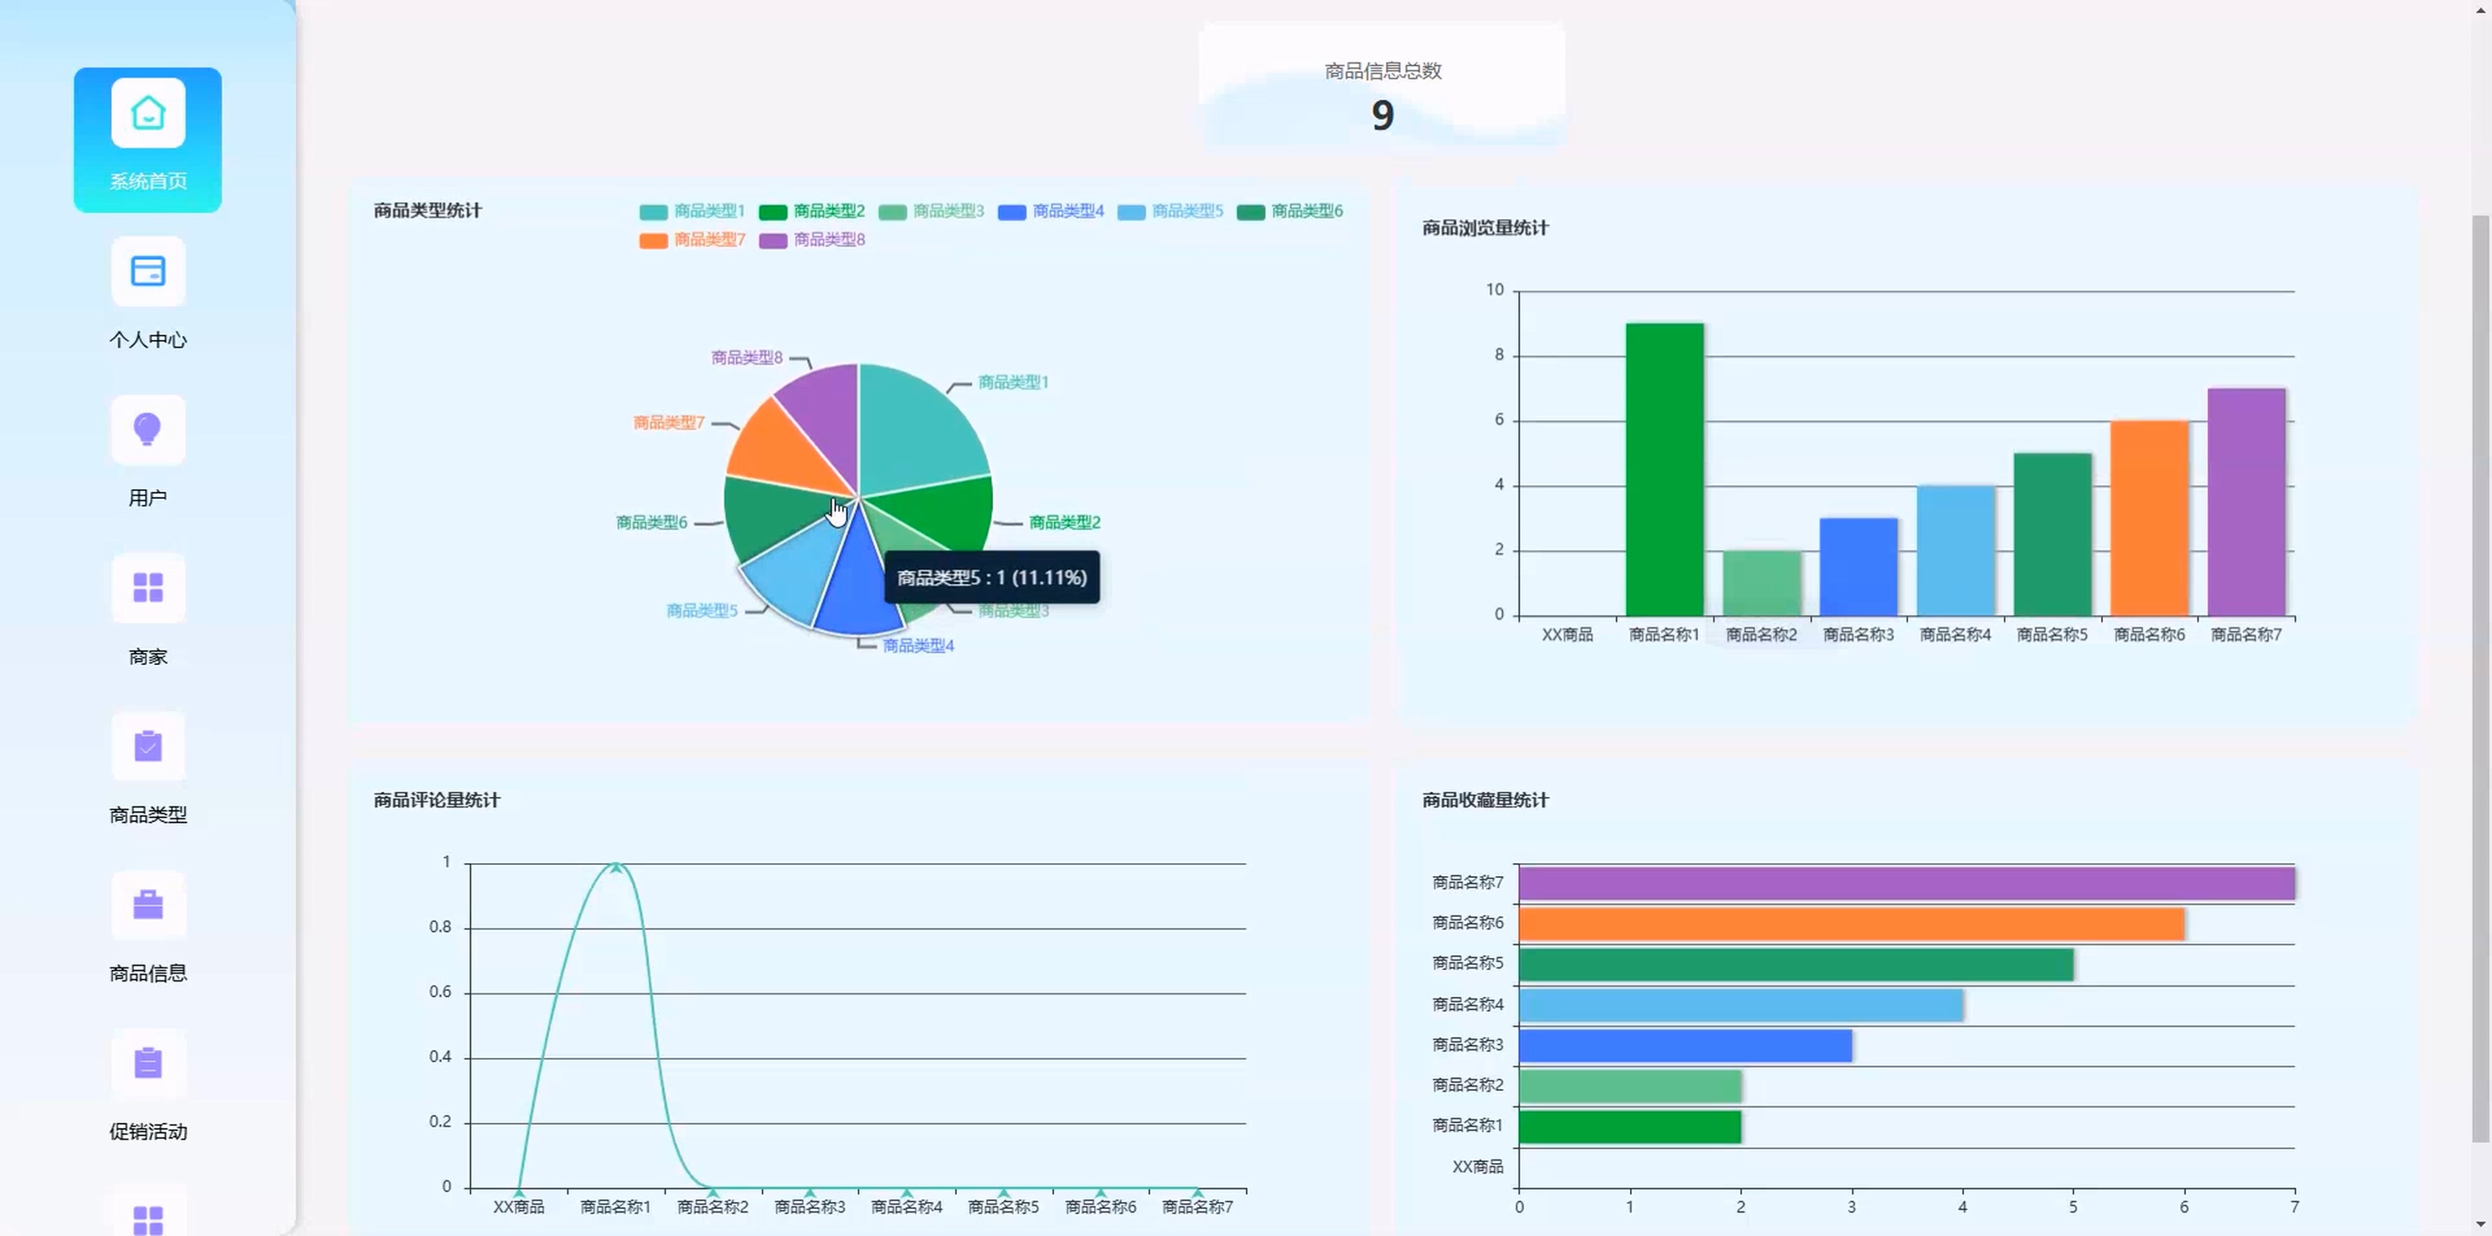The width and height of the screenshot is (2492, 1236).
Task: Click the line chart peak at 商品名称1
Action: (616, 867)
